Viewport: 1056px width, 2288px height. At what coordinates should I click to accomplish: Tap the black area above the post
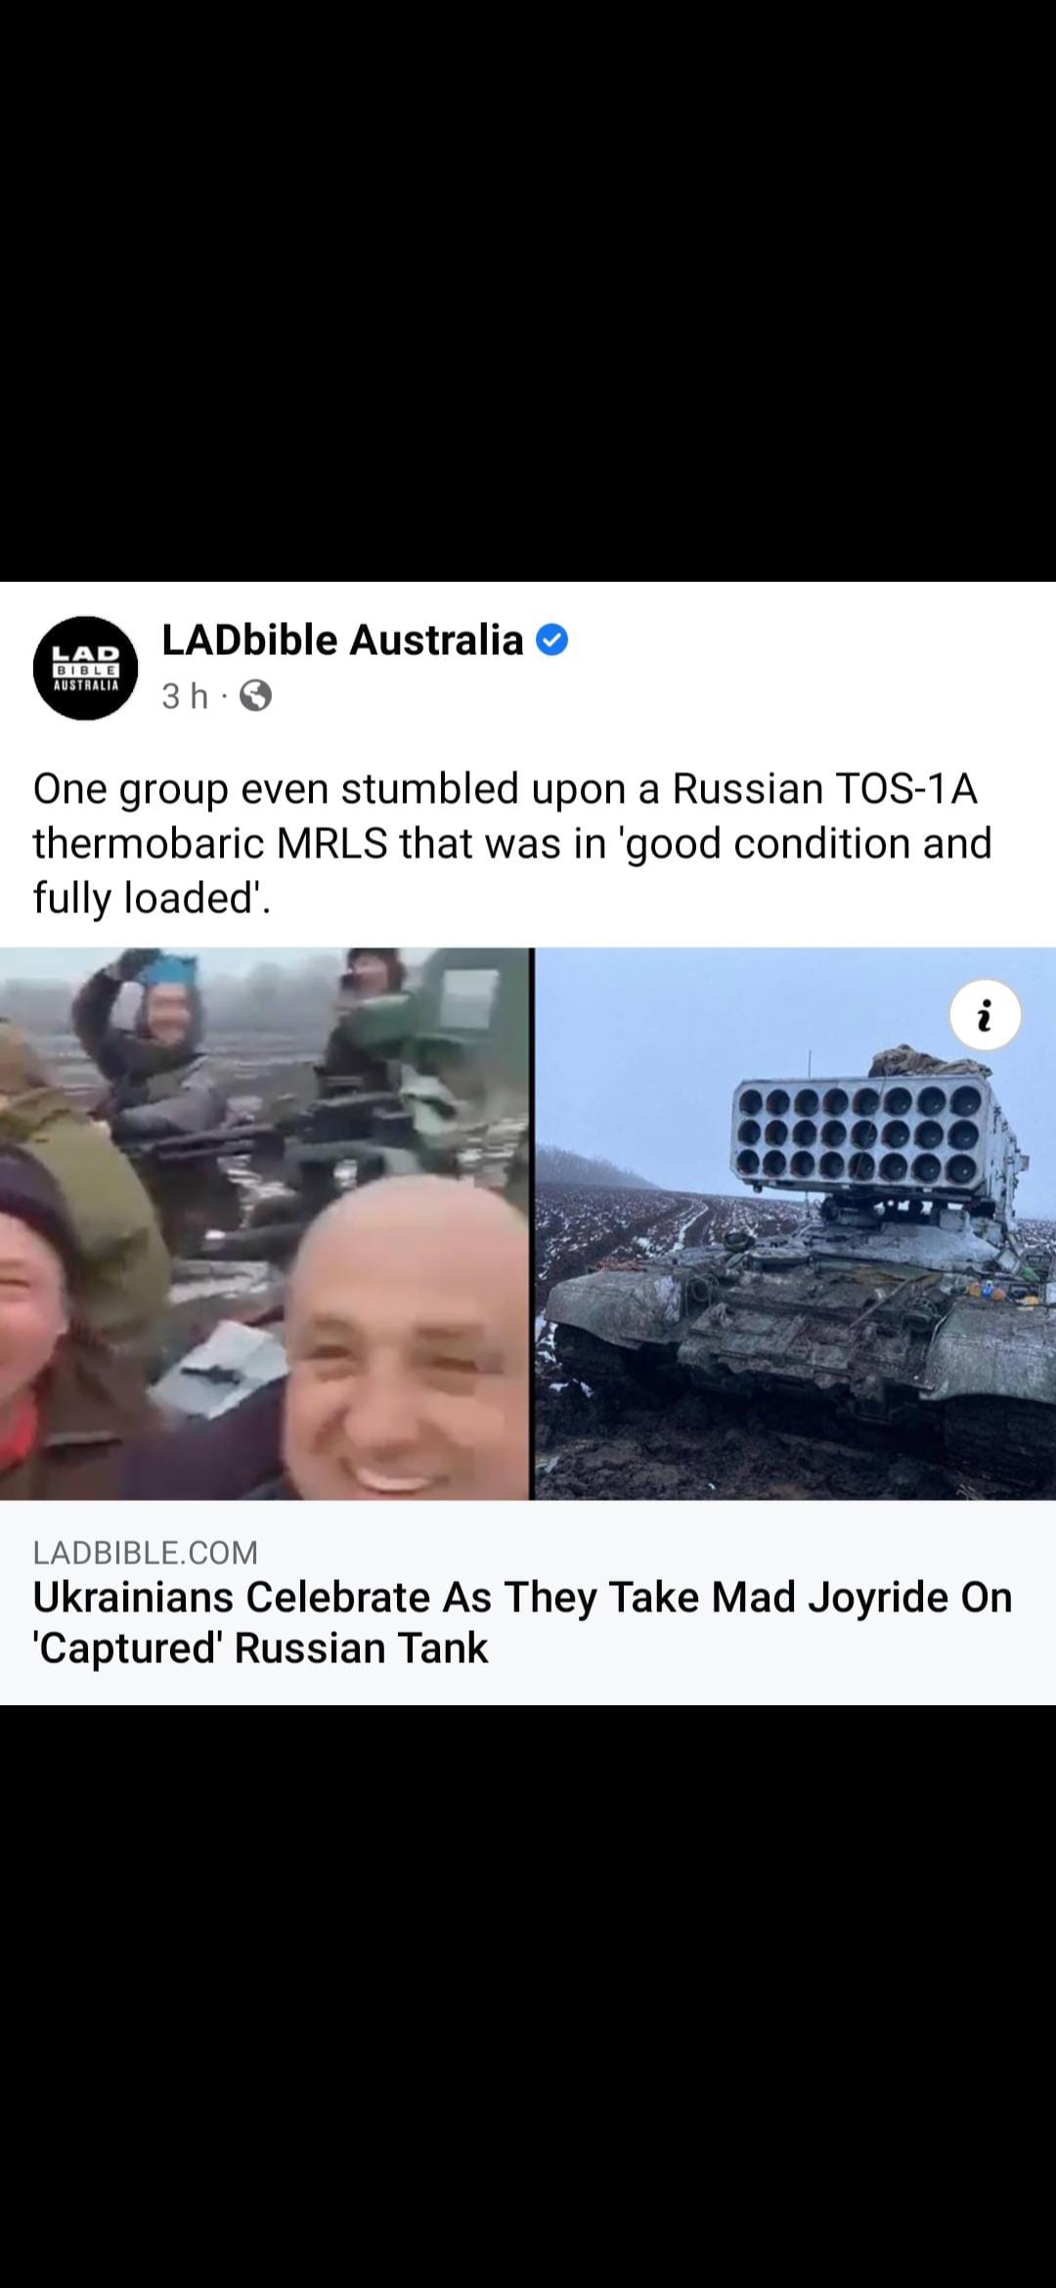point(528,290)
